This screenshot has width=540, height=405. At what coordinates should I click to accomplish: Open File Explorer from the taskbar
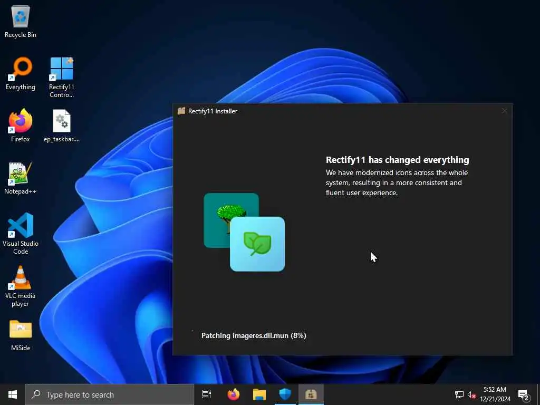point(259,394)
